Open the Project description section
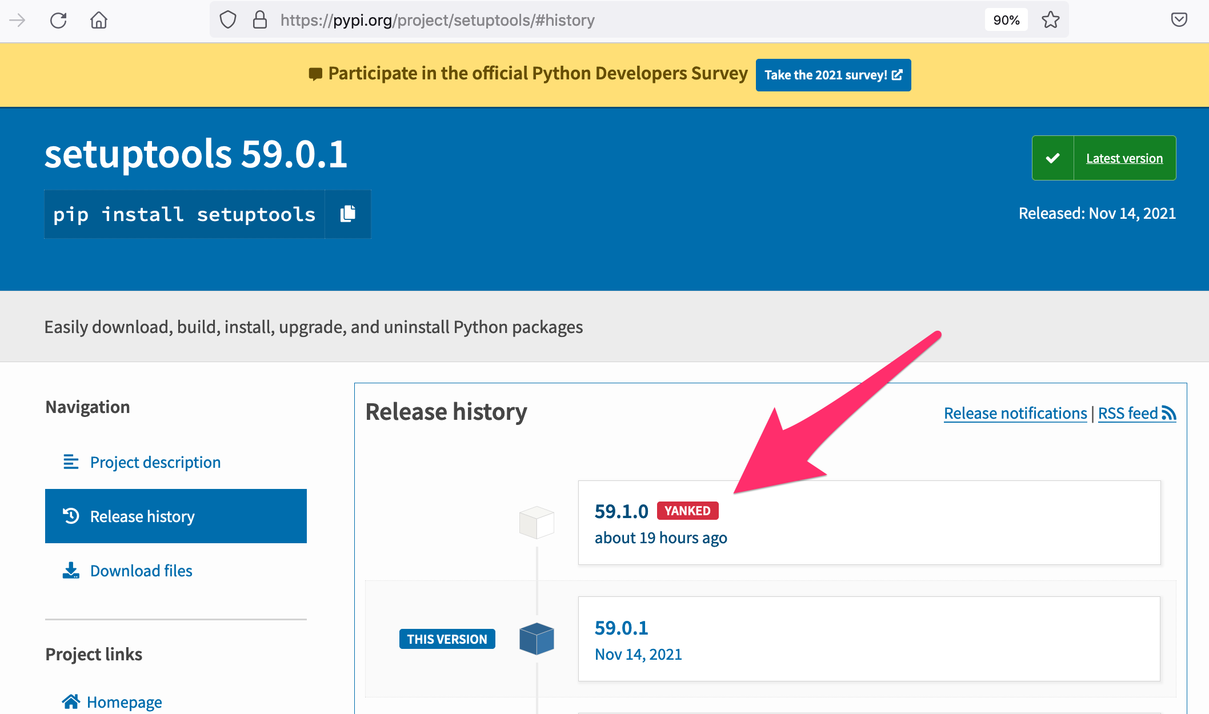The width and height of the screenshot is (1209, 714). (x=155, y=462)
